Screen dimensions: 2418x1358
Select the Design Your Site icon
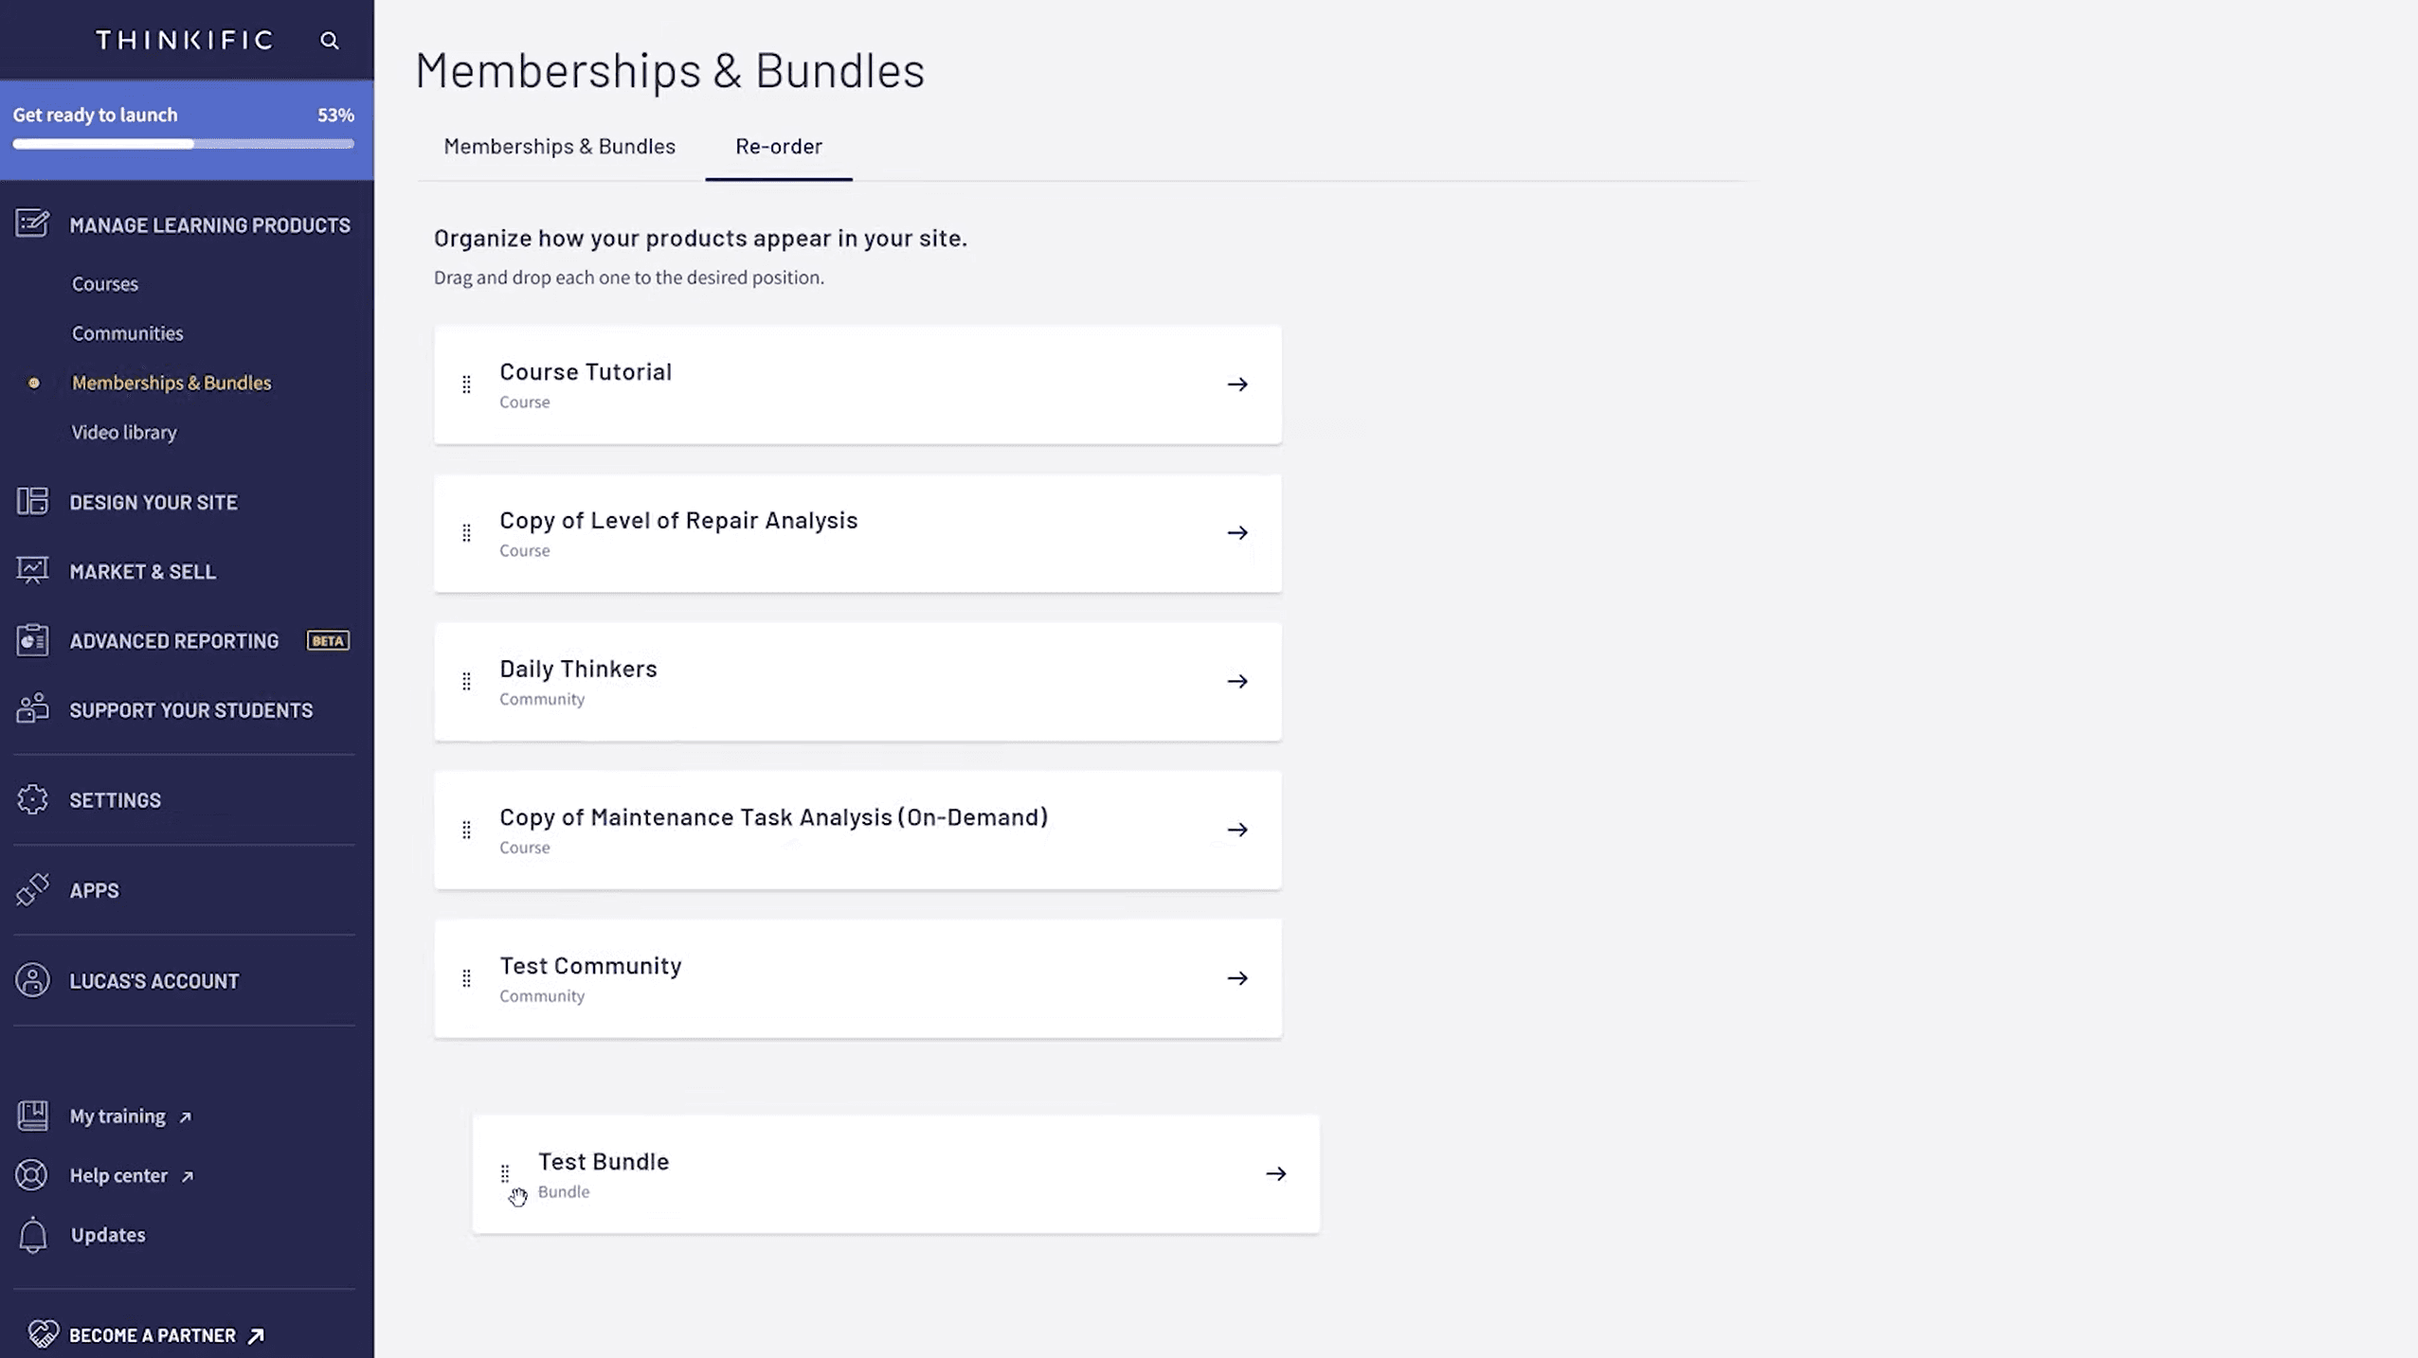(x=31, y=501)
